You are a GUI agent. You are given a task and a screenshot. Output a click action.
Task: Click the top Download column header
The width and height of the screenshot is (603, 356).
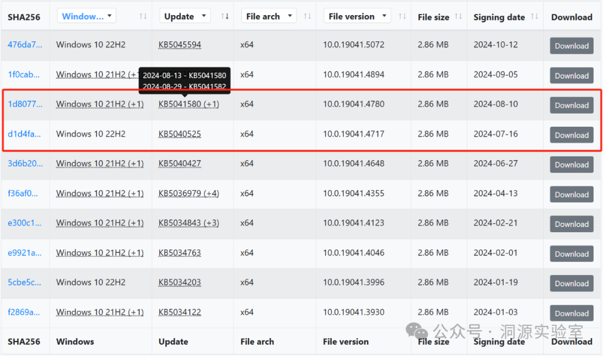[572, 17]
